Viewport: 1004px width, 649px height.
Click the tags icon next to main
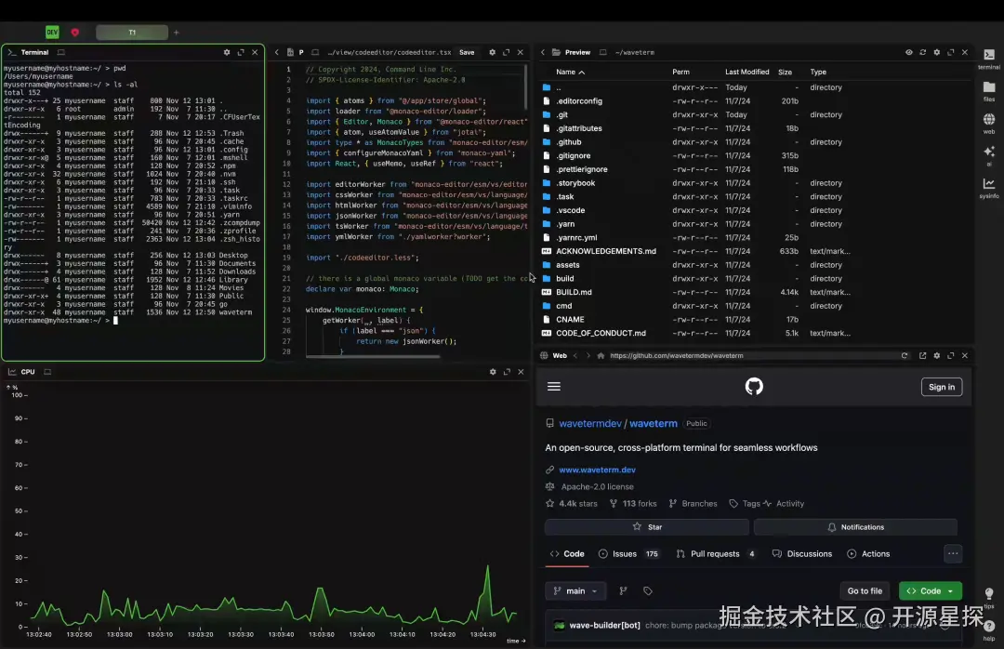(647, 590)
